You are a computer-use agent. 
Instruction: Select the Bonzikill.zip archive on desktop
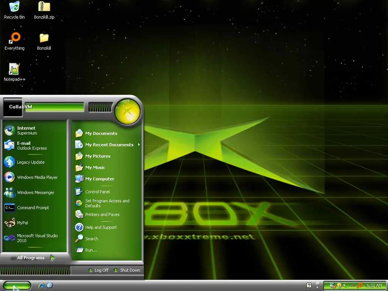pos(44,10)
